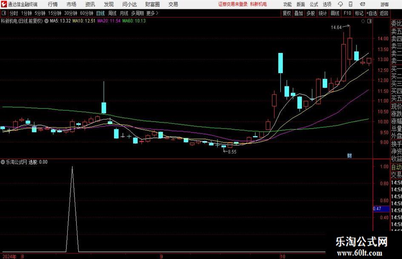Toggle the side panel icon at chart top right
Screen dimensions: 402x259
(x=369, y=21)
